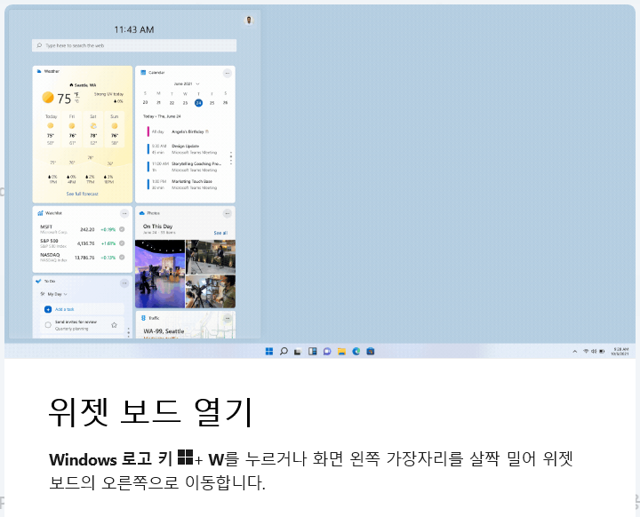
Task: Select date 24 in Calendar widget
Action: pos(198,103)
